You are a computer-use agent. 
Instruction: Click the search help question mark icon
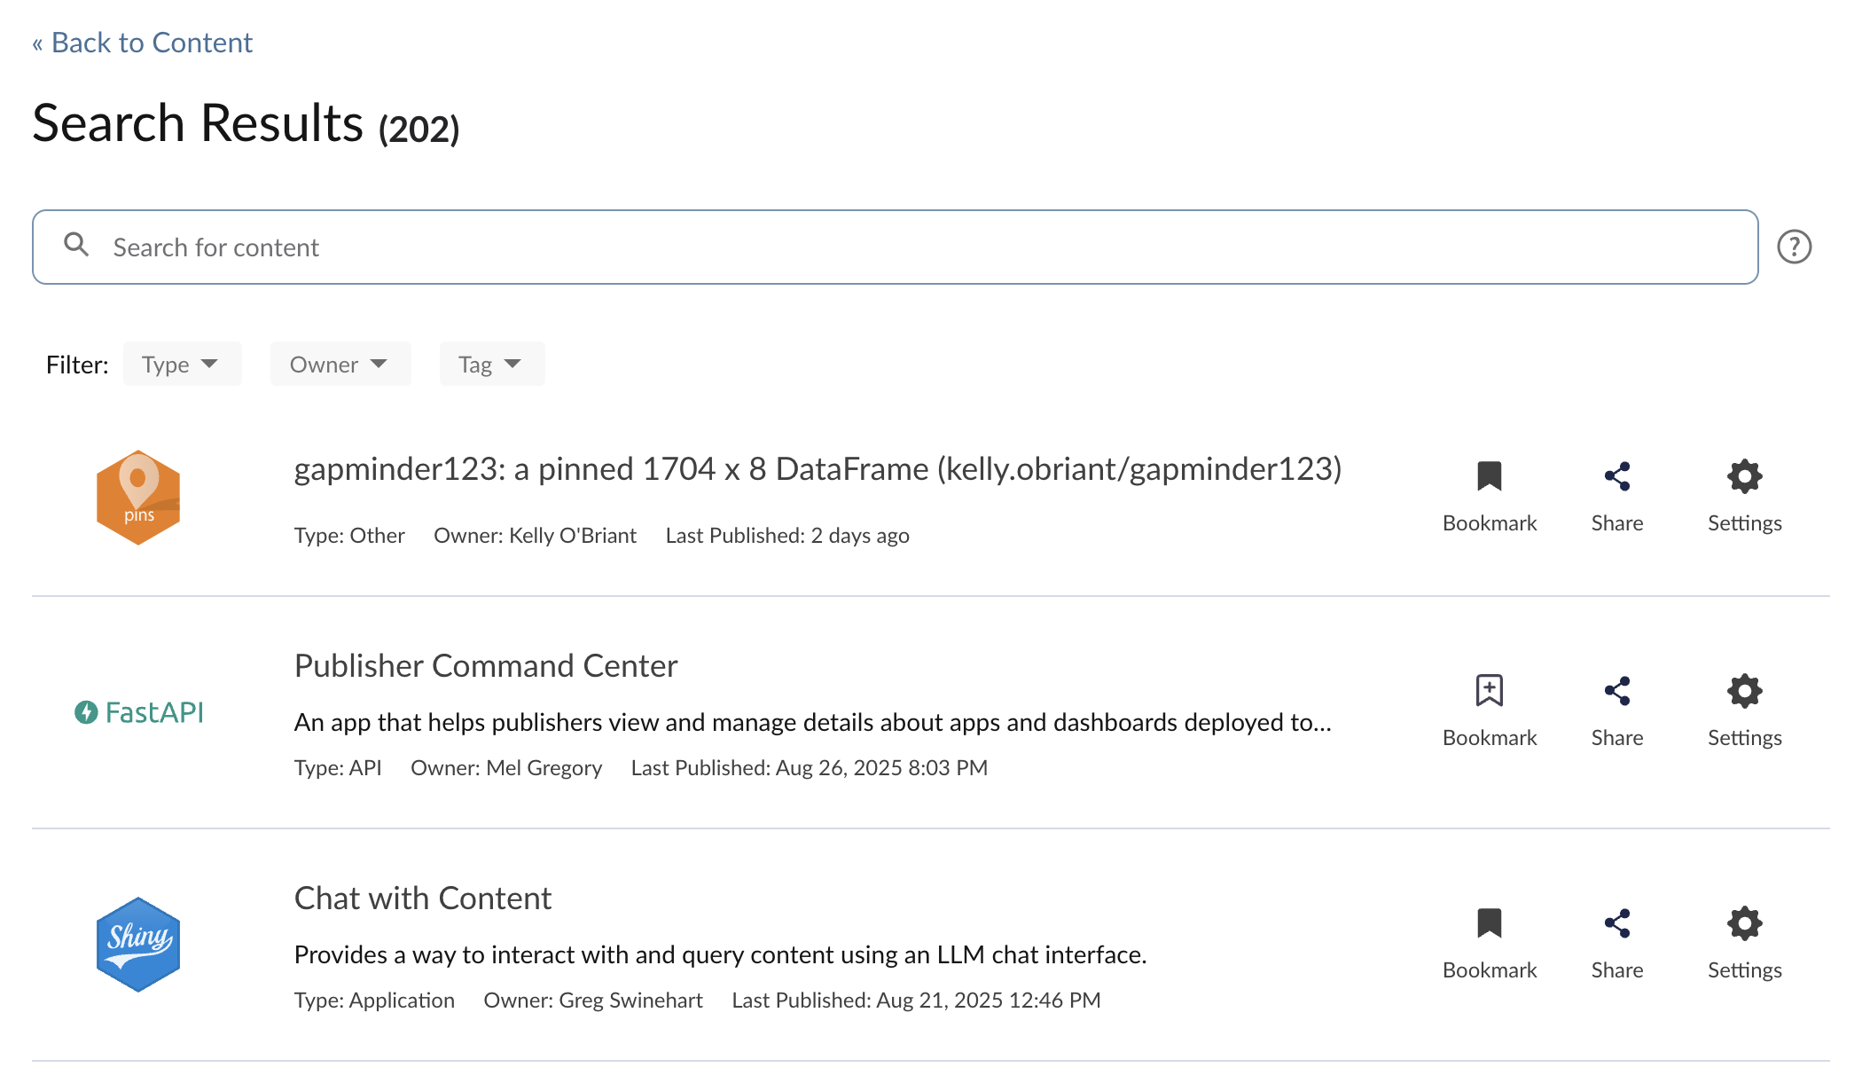click(x=1795, y=247)
